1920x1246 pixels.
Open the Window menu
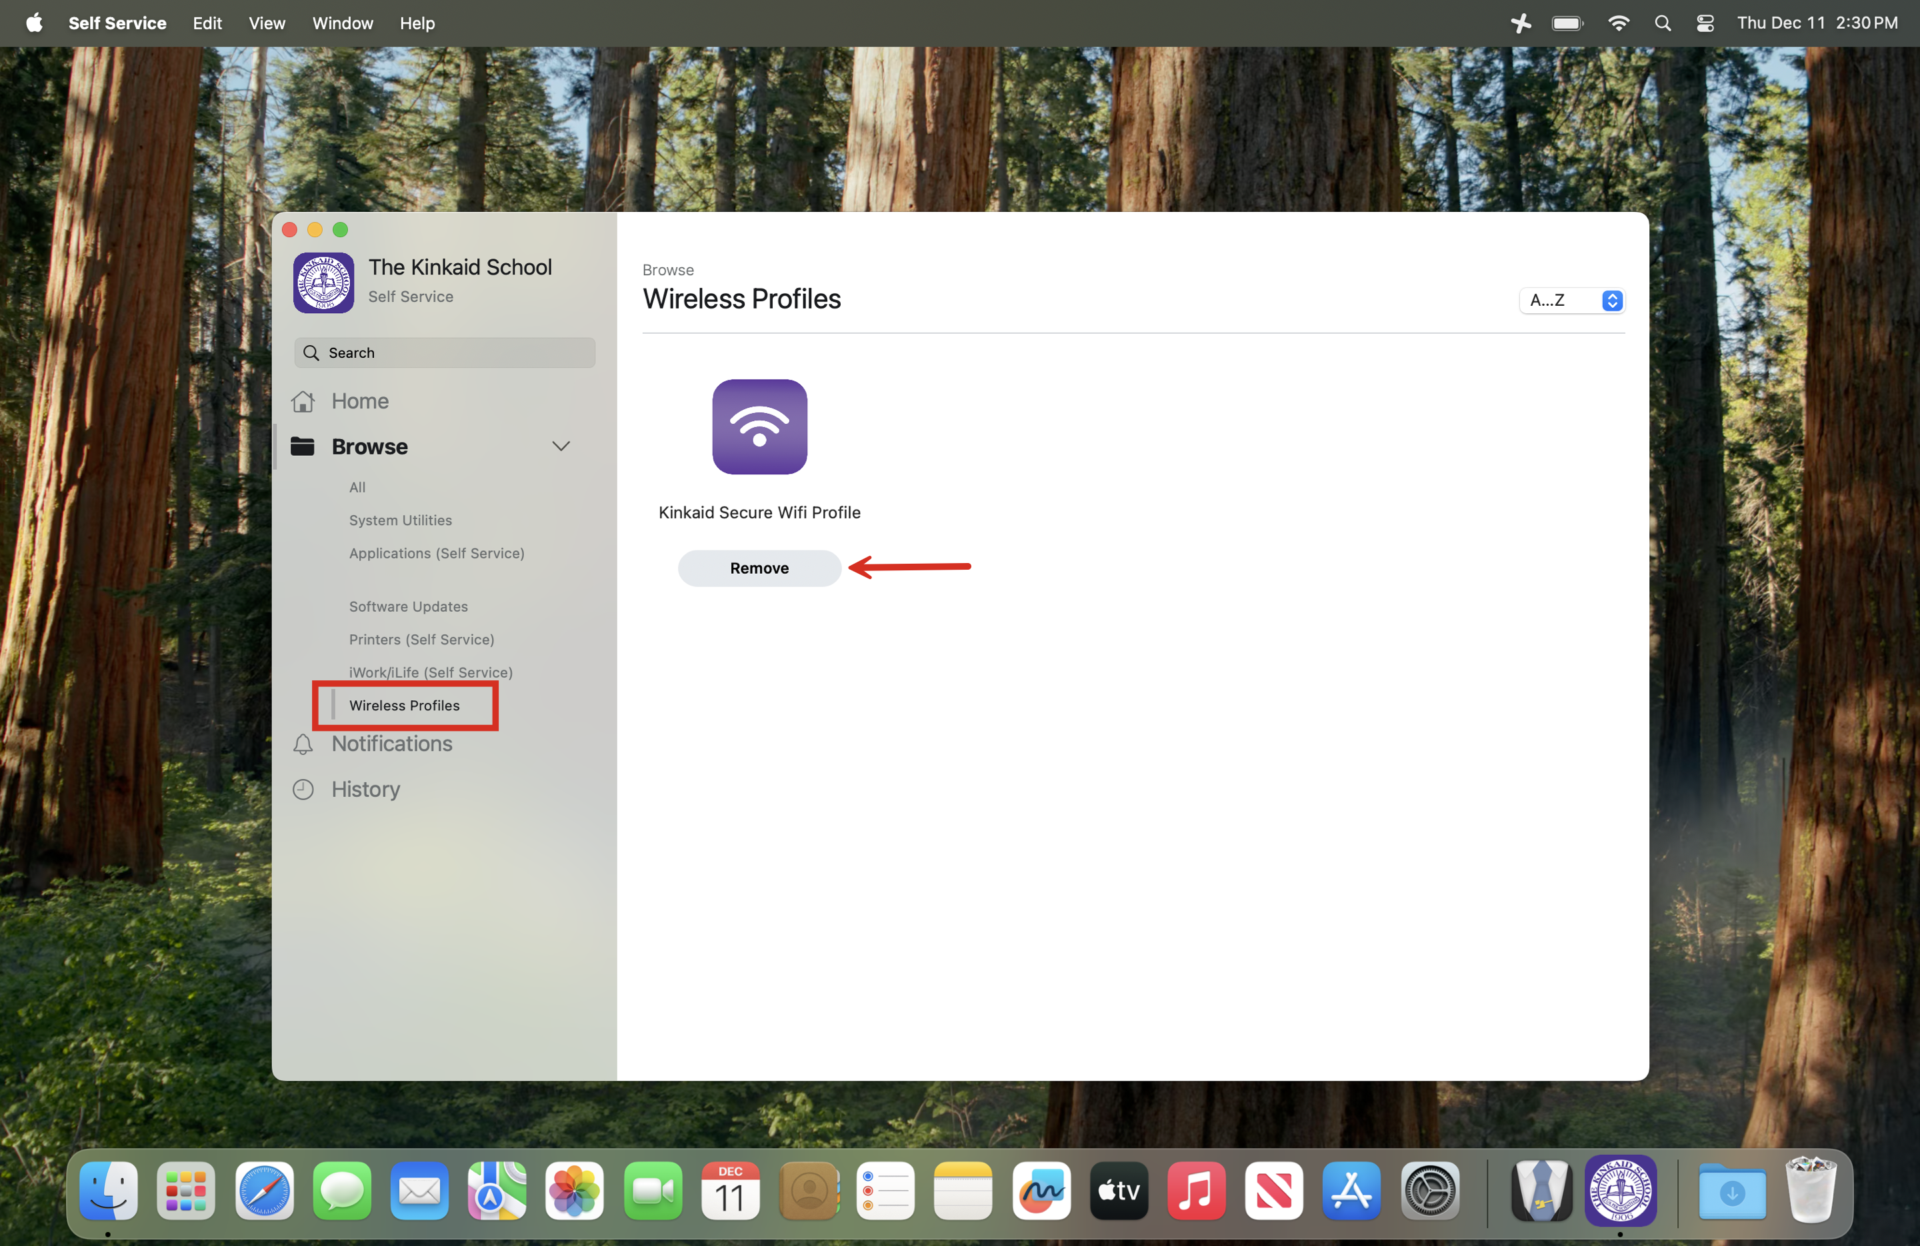(342, 23)
